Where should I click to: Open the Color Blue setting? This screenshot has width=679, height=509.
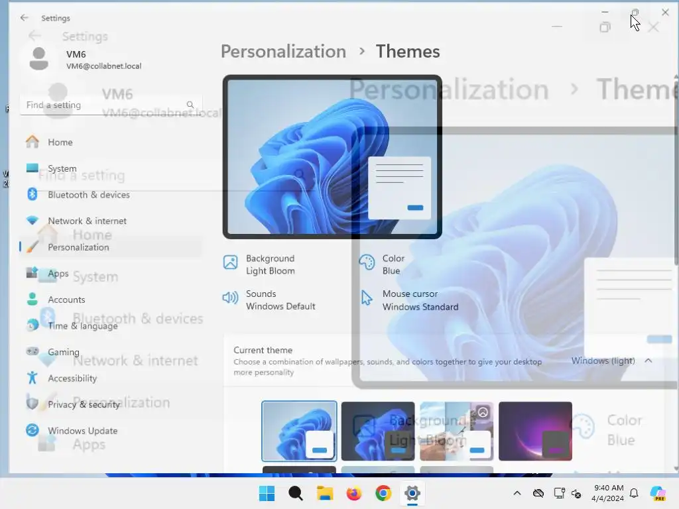click(x=382, y=264)
